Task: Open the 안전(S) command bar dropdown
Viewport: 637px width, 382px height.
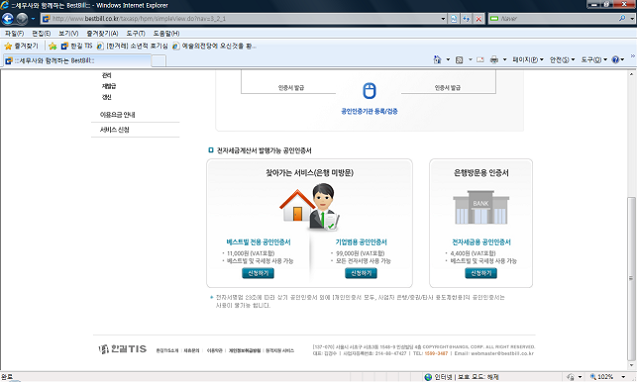Action: (x=563, y=59)
